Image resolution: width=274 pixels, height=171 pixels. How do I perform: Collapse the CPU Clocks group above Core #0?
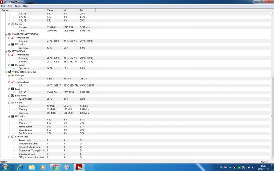tap(9, 24)
